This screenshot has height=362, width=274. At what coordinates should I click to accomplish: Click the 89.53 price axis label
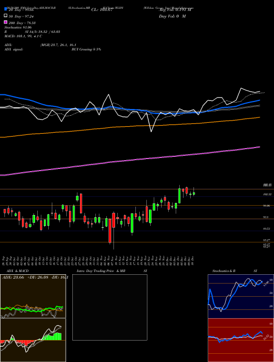(x=267, y=229)
